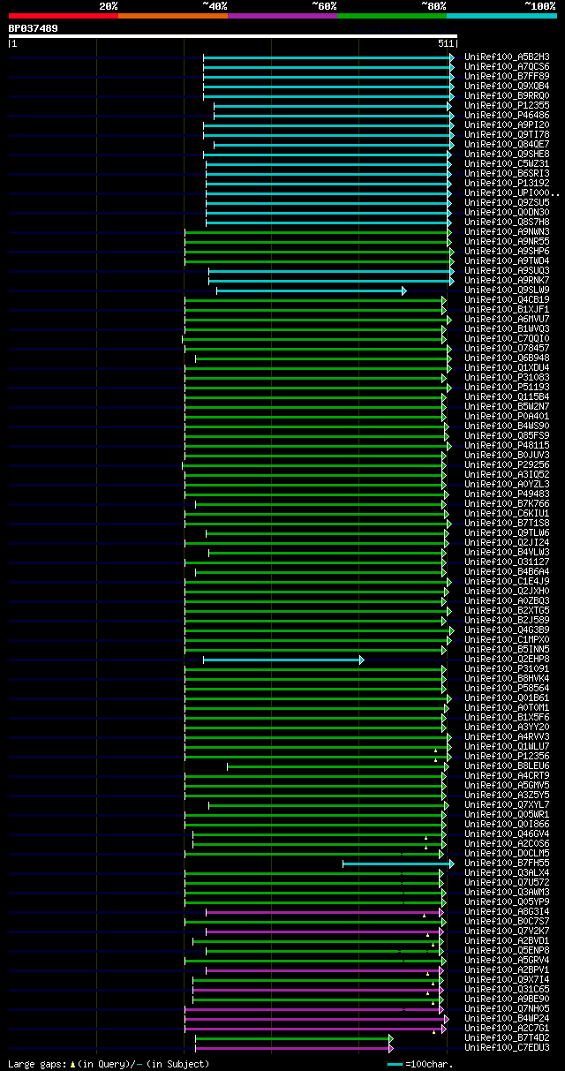
Task: Click the cyan 100char scale bar legend
Action: coord(395,1065)
